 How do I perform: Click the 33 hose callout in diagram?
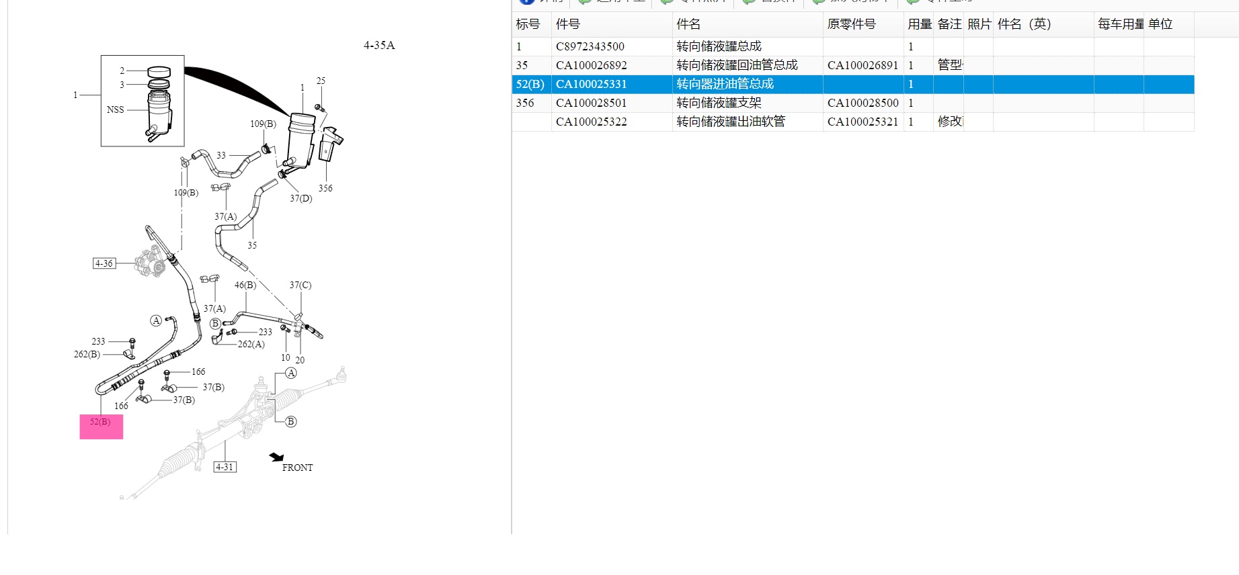click(221, 155)
